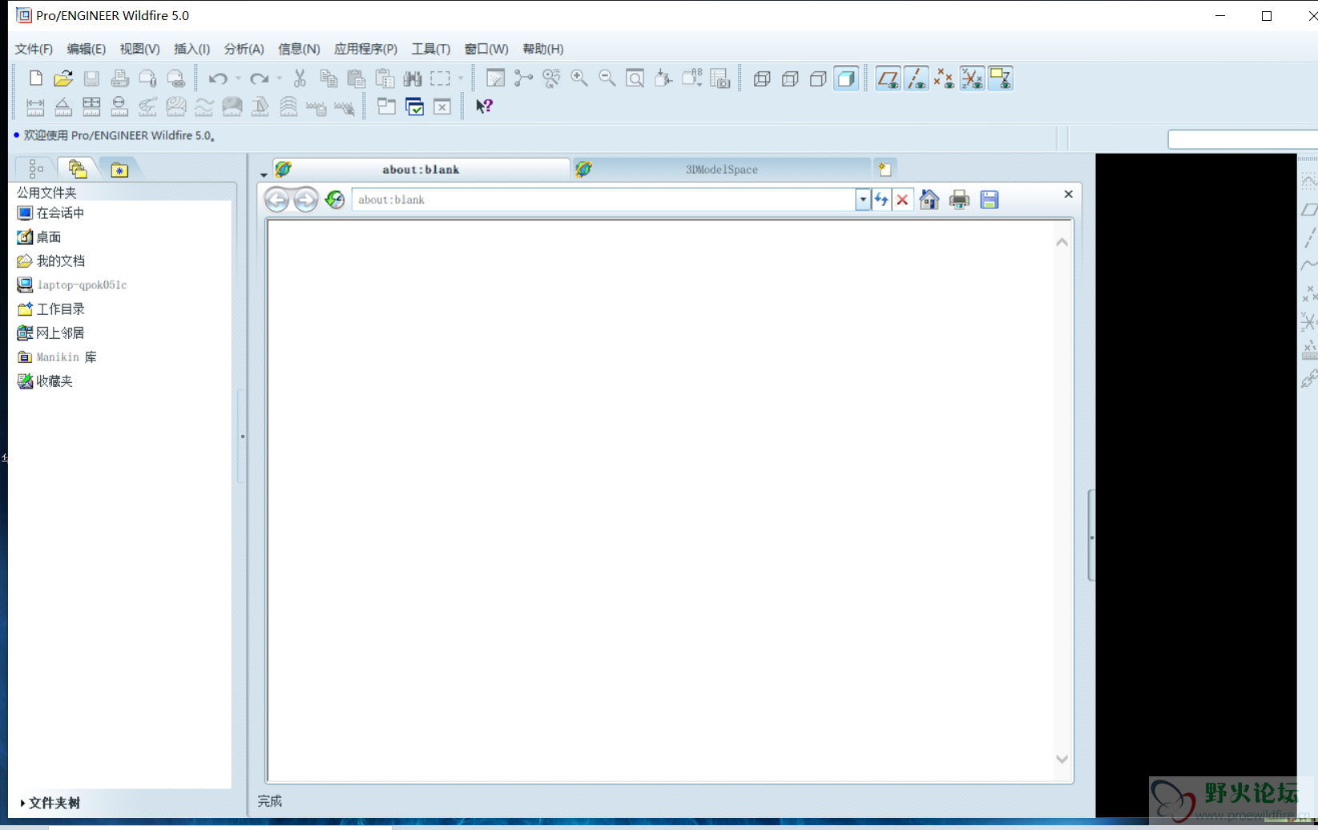1318x830 pixels.
Task: Go to browser Home page
Action: 929,199
